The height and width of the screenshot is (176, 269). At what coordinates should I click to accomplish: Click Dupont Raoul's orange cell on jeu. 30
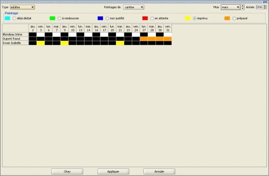pyautogui.click(x=160, y=39)
